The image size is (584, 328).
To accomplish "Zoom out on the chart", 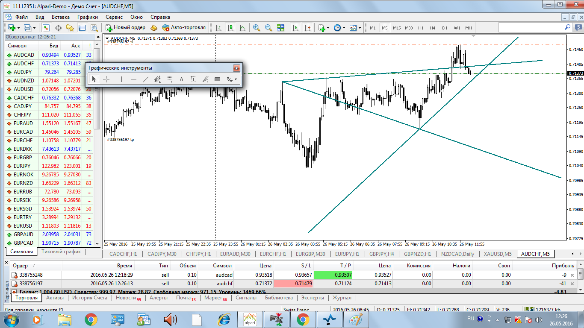I will tap(268, 27).
